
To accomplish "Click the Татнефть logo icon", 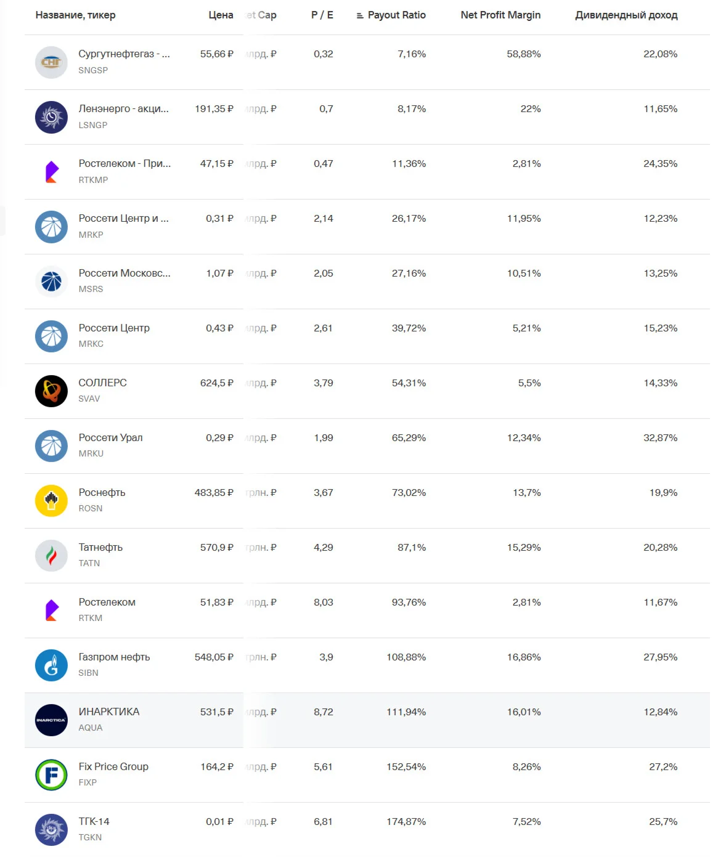I will (x=51, y=556).
